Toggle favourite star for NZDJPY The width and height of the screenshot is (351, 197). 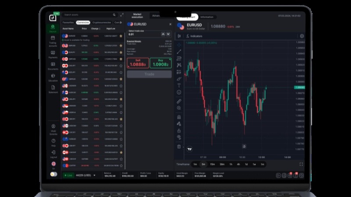coord(121,72)
